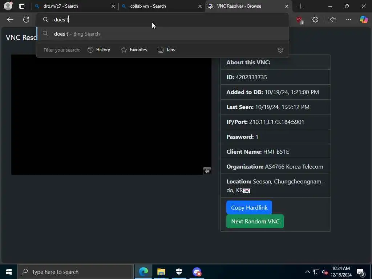The width and height of the screenshot is (372, 279).
Task: Open the taskbar clock and date
Action: (341, 272)
